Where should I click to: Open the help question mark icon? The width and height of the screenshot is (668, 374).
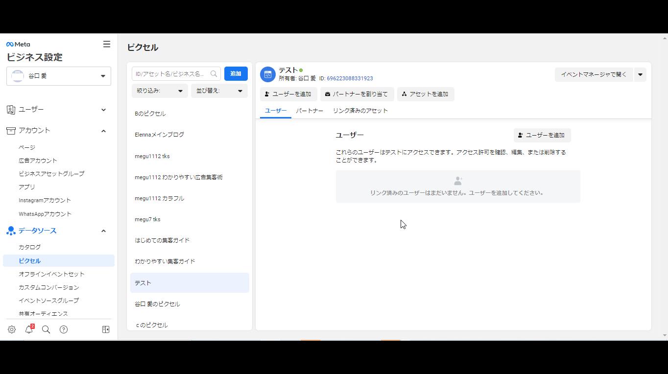pos(64,329)
